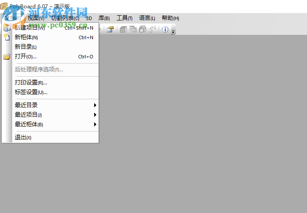Image resolution: width=307 pixels, height=213 pixels.
Task: Open the 帮助(H) menu
Action: [171, 18]
